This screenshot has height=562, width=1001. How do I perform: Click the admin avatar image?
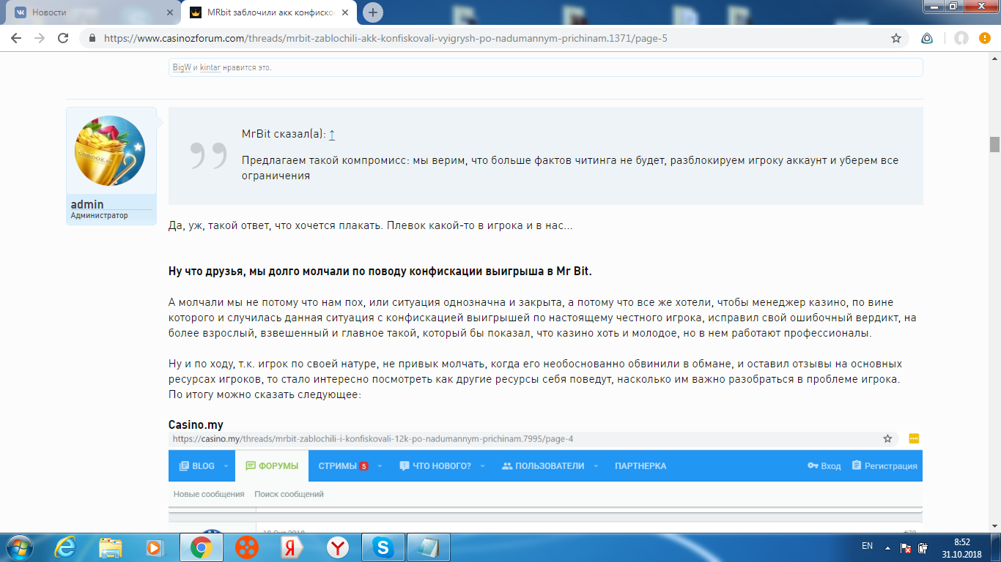110,151
